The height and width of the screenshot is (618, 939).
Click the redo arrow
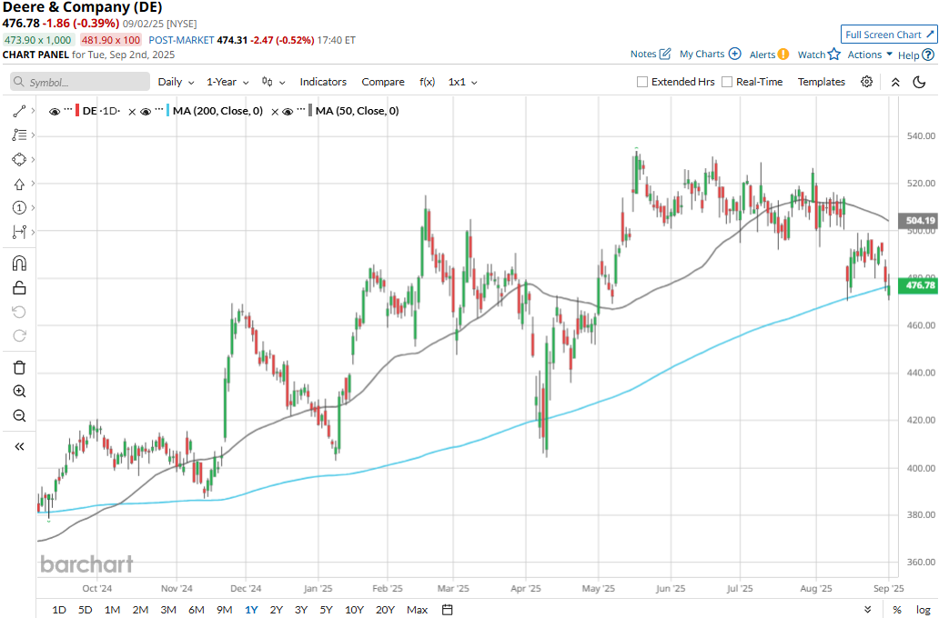[19, 335]
